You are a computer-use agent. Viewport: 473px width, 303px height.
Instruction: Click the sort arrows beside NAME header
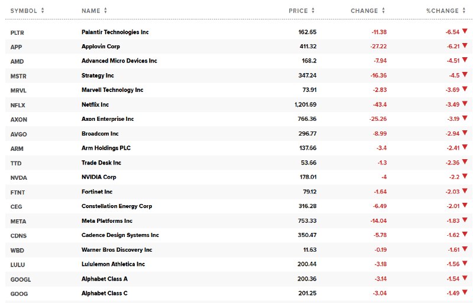(x=105, y=11)
